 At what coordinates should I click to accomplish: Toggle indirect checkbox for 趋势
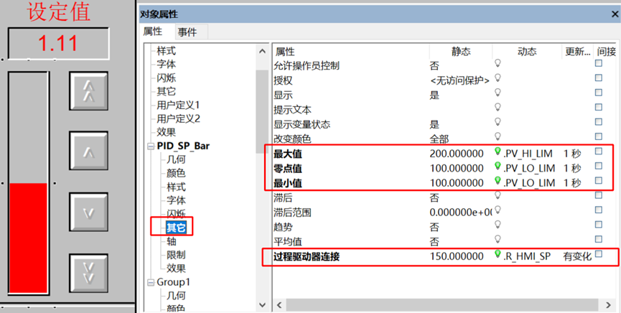click(599, 225)
